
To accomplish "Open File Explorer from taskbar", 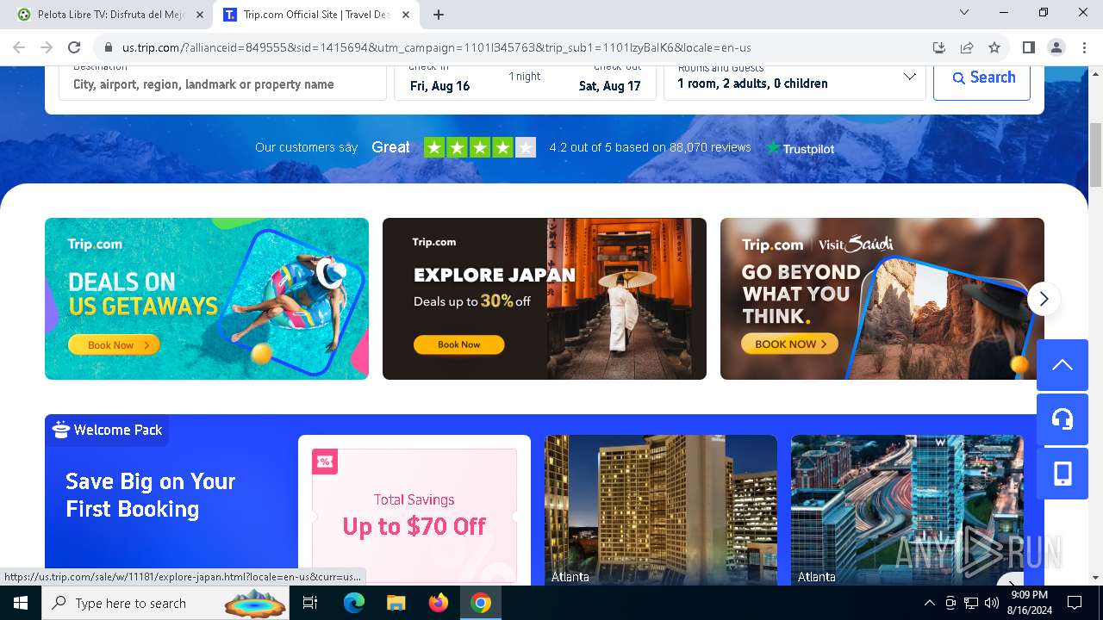I will click(x=396, y=603).
